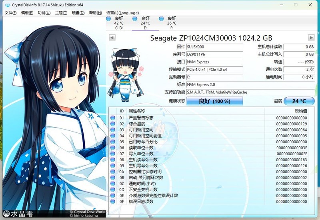Click the 序列号 serial number field
This screenshot has width=320, height=220.
click(x=214, y=54)
